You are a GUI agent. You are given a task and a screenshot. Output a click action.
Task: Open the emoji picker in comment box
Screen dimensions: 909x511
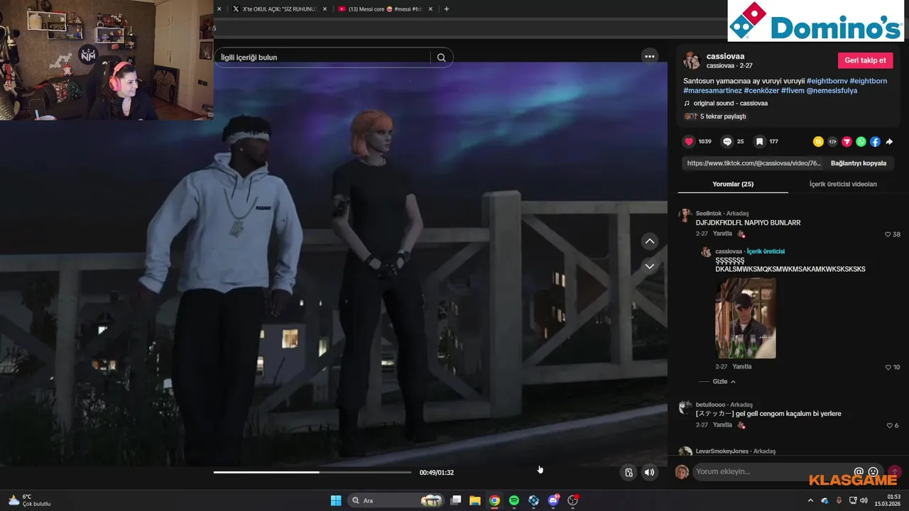click(x=873, y=471)
